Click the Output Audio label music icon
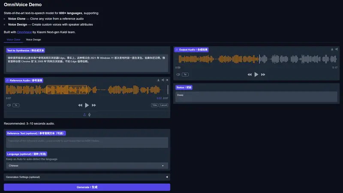This screenshot has height=193, width=343. [x=177, y=50]
